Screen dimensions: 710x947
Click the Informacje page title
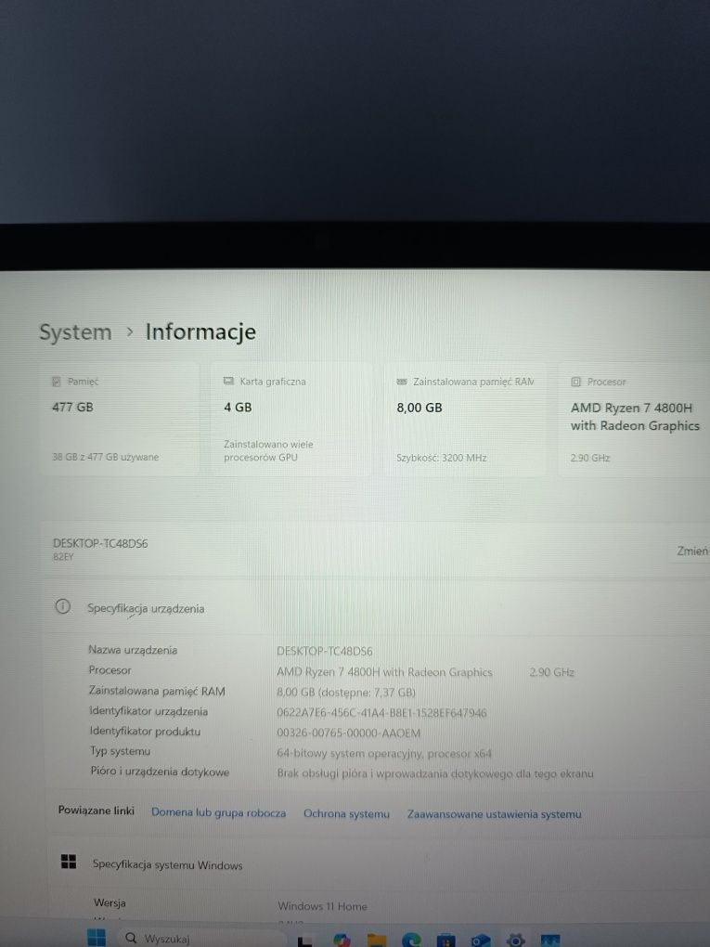[x=200, y=332]
